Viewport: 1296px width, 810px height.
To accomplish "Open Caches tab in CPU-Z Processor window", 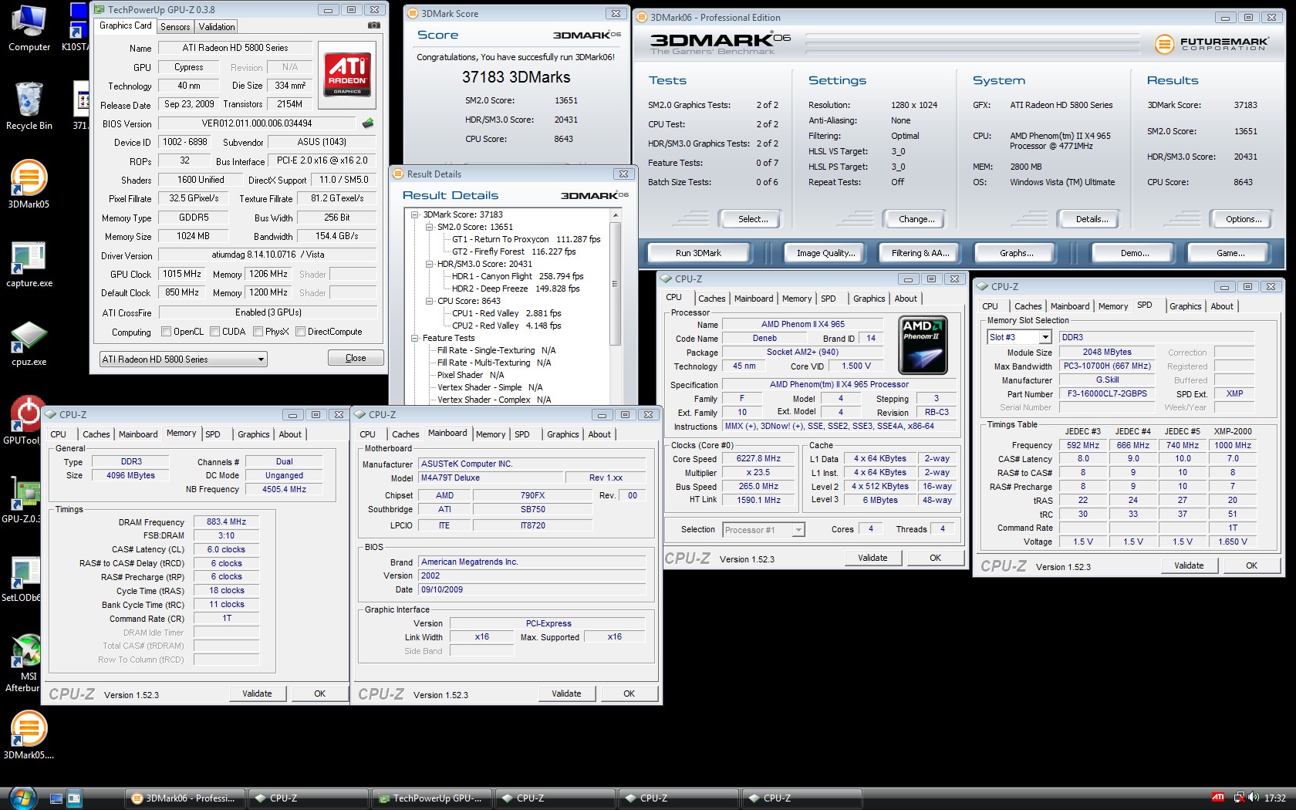I will coord(711,299).
